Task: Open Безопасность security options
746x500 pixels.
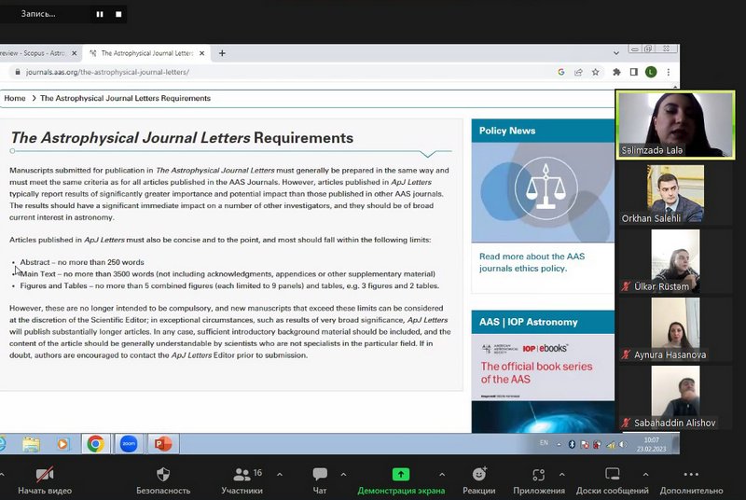Action: coord(163,481)
